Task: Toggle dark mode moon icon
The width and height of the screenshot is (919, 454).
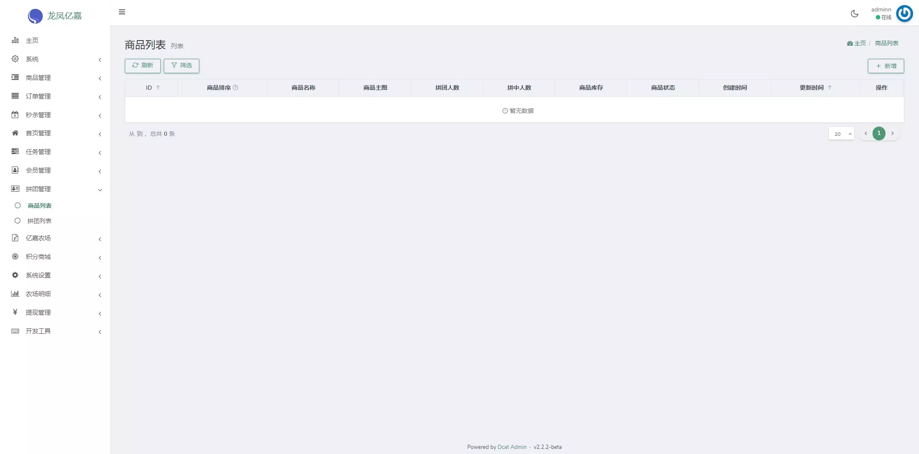Action: pyautogui.click(x=854, y=14)
